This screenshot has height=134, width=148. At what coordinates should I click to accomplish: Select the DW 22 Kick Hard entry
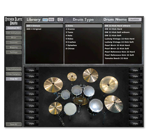click(x=123, y=29)
